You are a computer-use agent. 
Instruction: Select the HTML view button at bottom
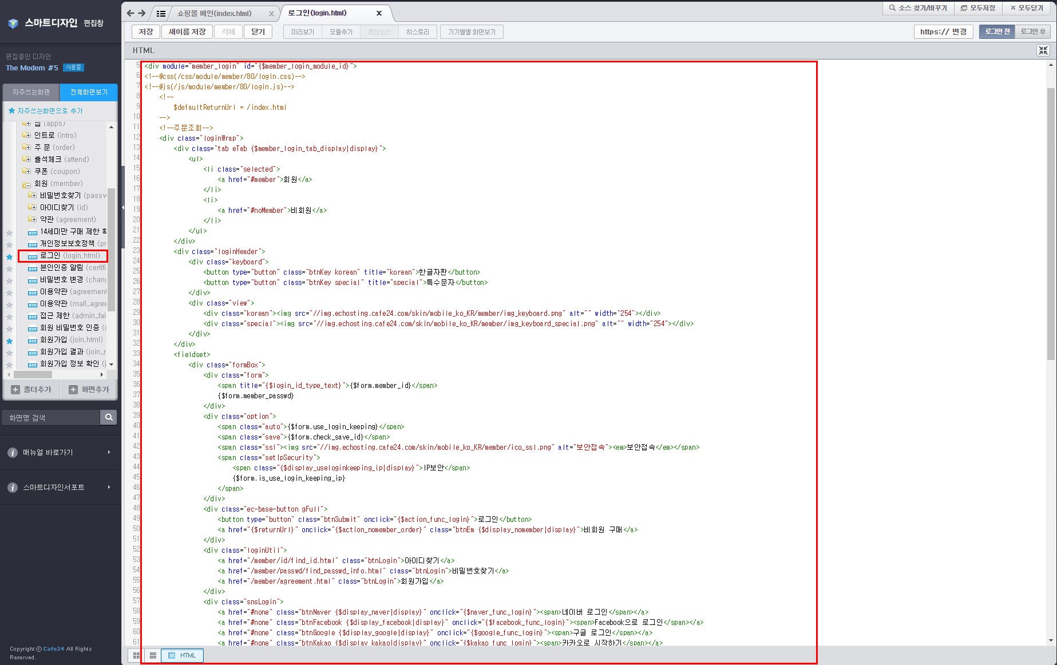(182, 655)
